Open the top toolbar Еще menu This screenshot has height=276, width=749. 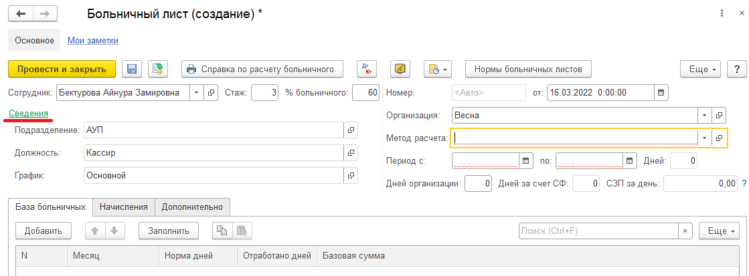pos(701,69)
